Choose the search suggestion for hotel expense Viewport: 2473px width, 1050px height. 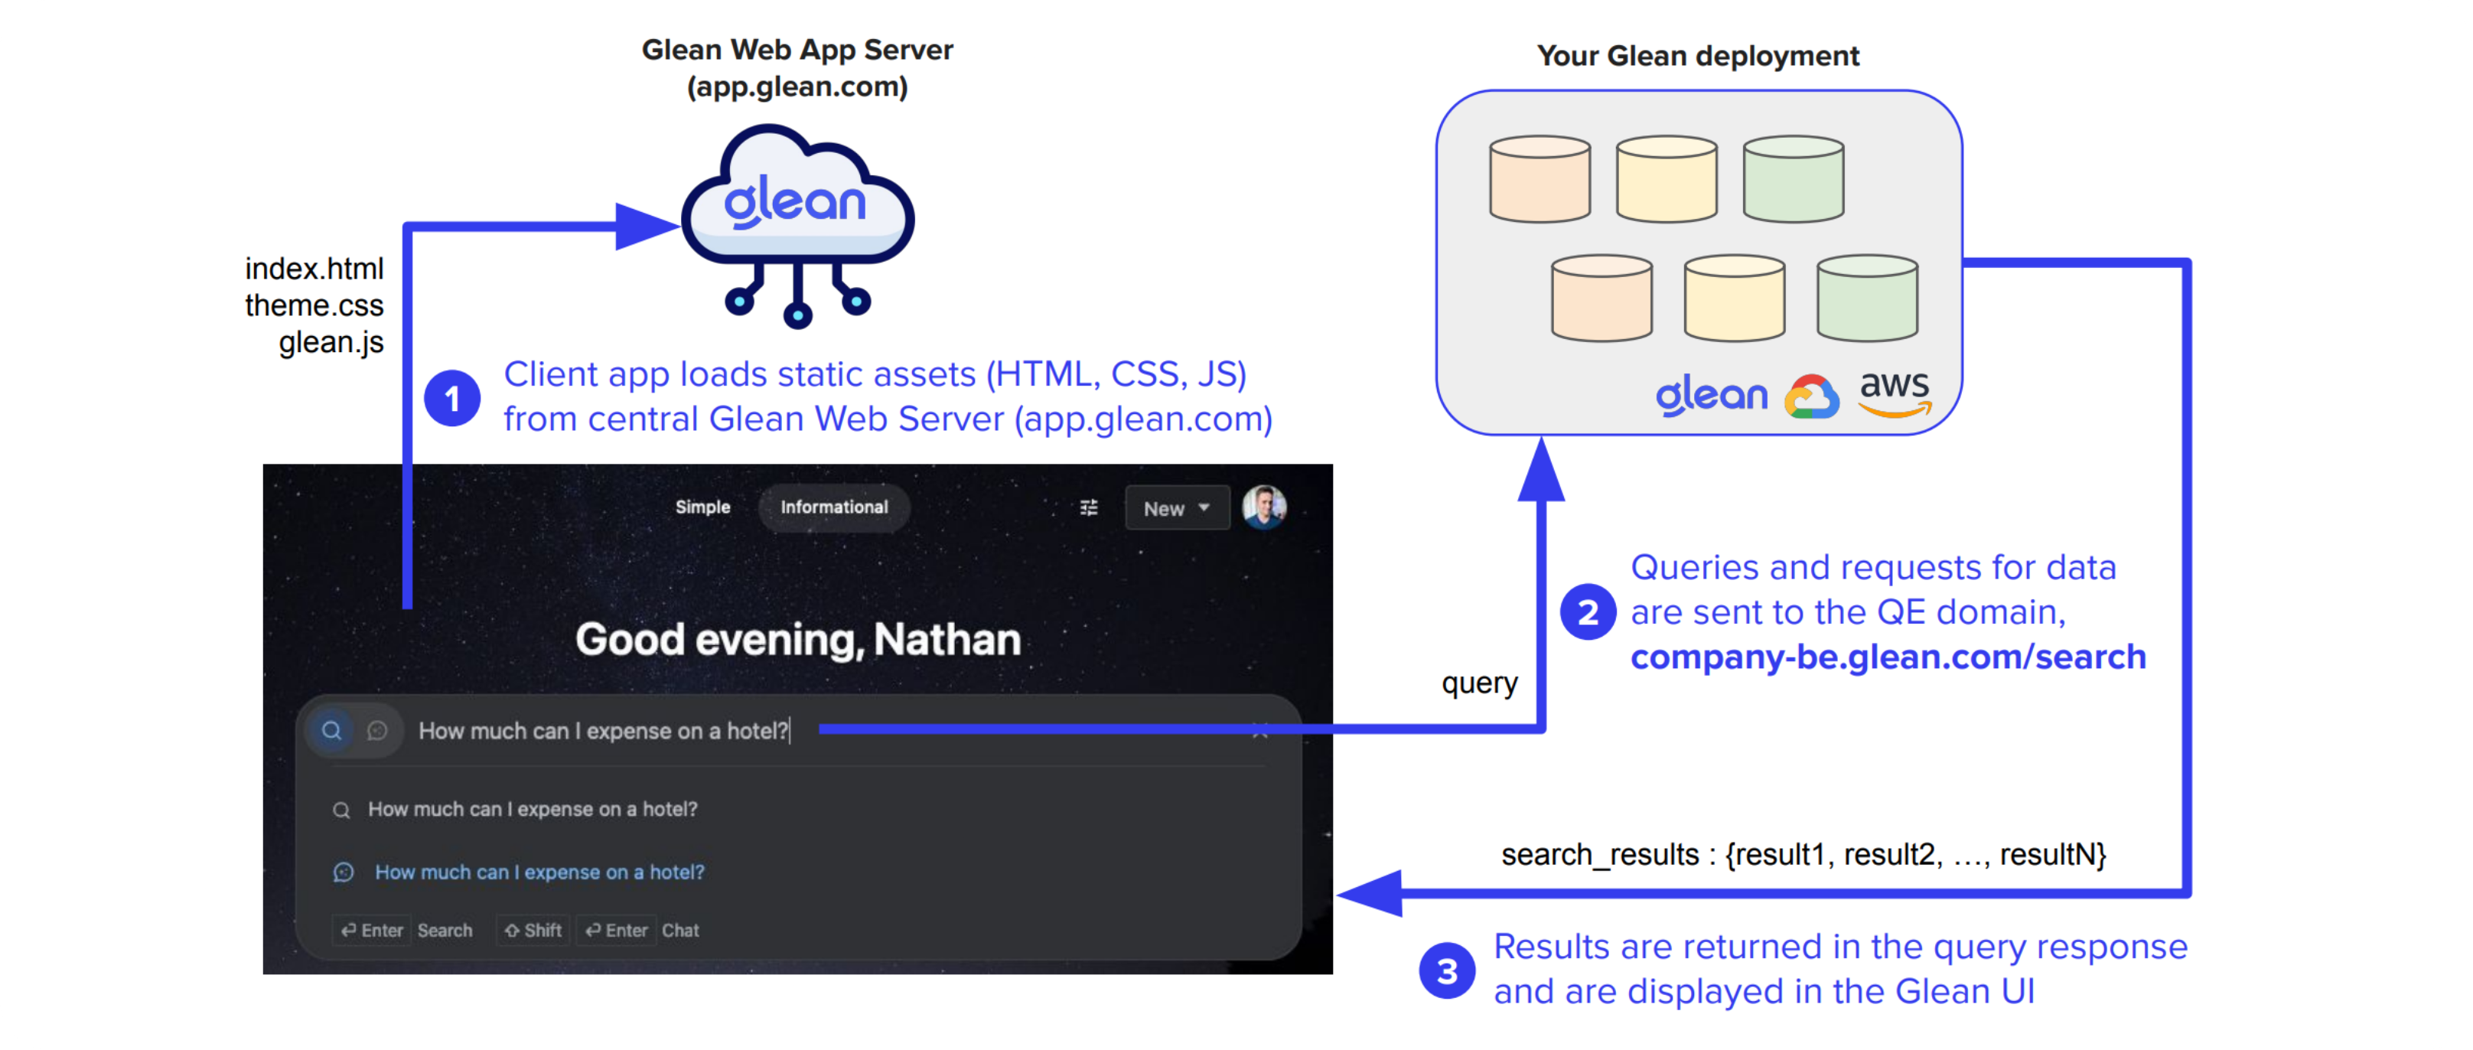point(533,809)
